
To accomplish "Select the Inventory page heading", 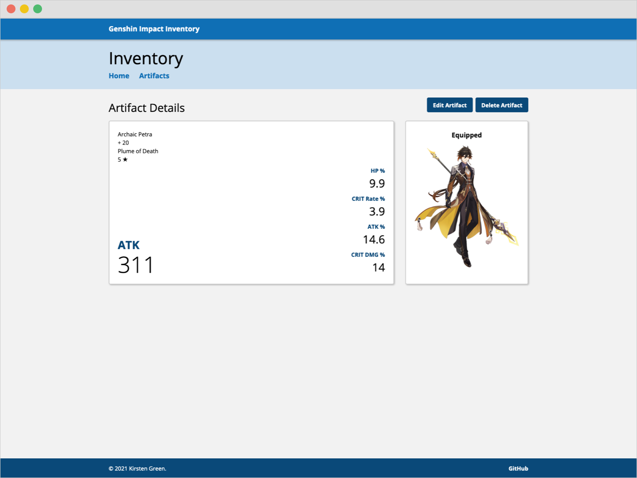I will [x=146, y=58].
